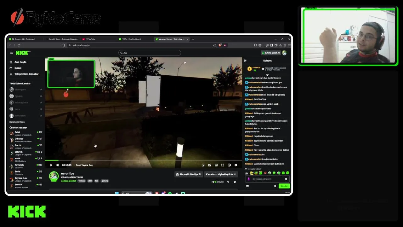Switch to the YouTube browser tab
Viewport: 403px width, 227px height.
pyautogui.click(x=98, y=39)
